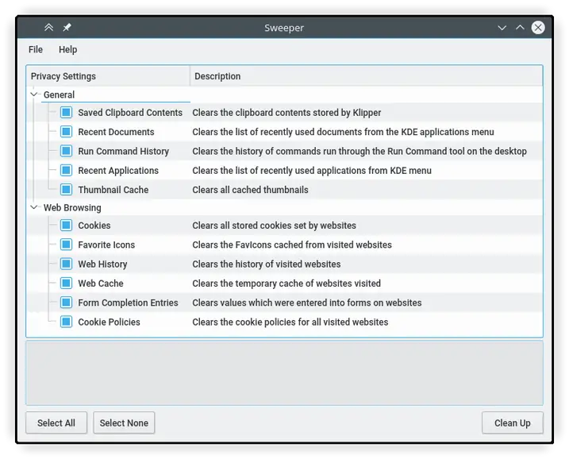This screenshot has height=459, width=569.
Task: Click 'Clears values which were entered into forms' description
Action: coord(307,303)
